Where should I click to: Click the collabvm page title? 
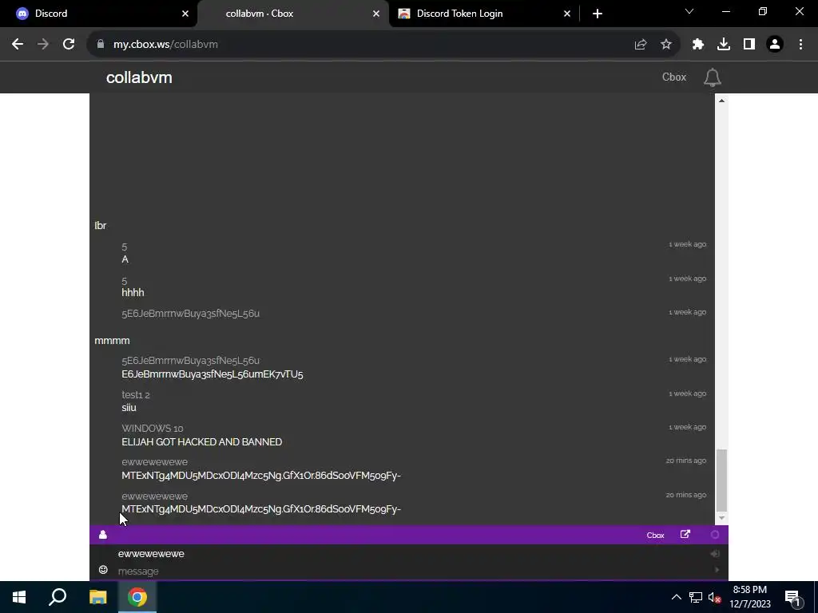139,77
